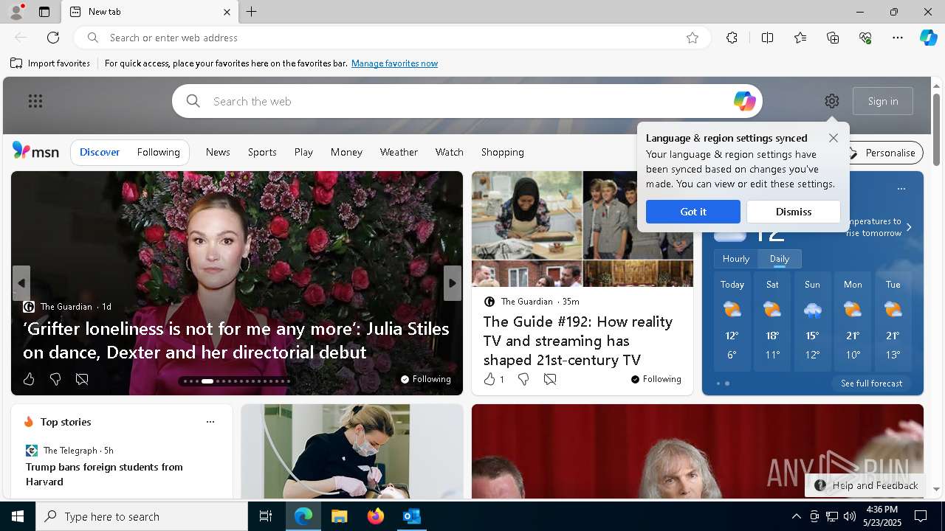Go to next carousel story
This screenshot has width=945, height=531.
[453, 283]
